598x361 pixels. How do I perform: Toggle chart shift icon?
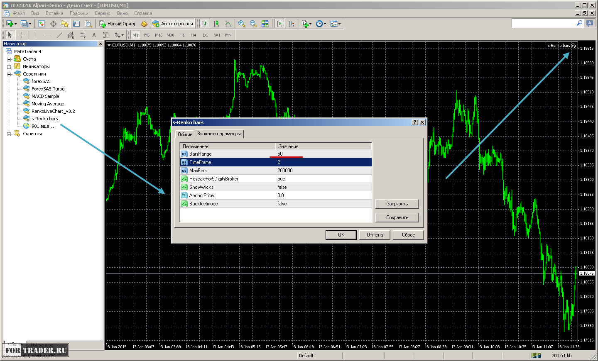(291, 24)
